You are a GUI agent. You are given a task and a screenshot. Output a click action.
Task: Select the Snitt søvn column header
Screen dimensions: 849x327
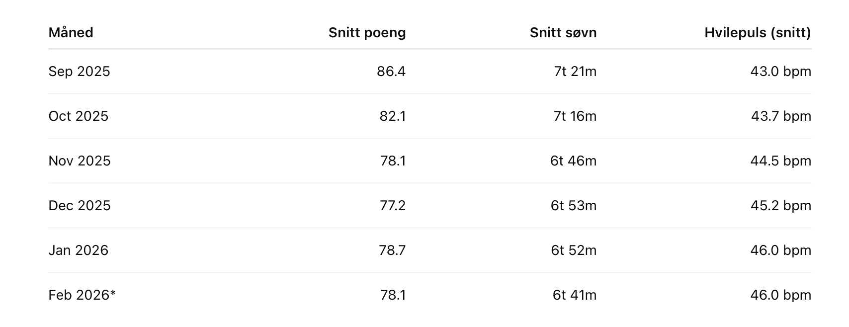tap(563, 33)
